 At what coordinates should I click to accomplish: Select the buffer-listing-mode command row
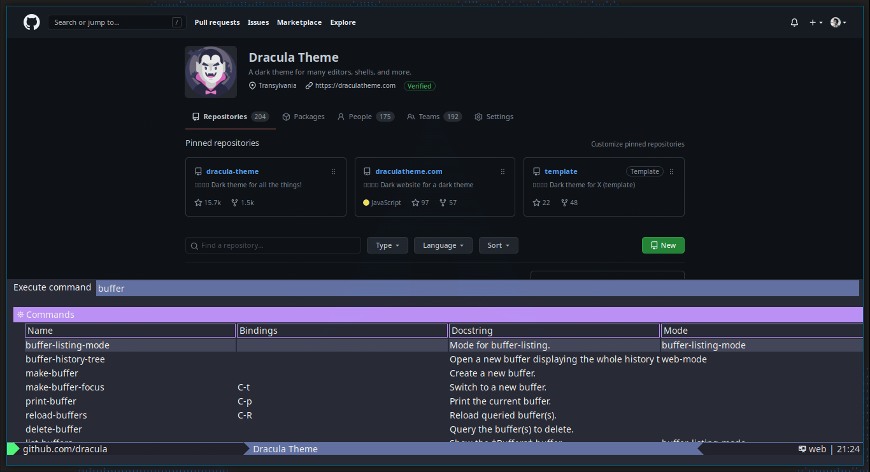point(444,345)
